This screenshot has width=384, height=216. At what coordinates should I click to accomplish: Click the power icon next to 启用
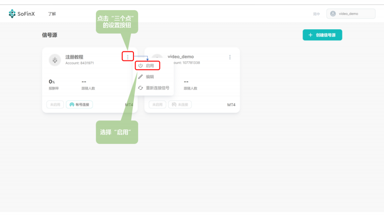(140, 66)
